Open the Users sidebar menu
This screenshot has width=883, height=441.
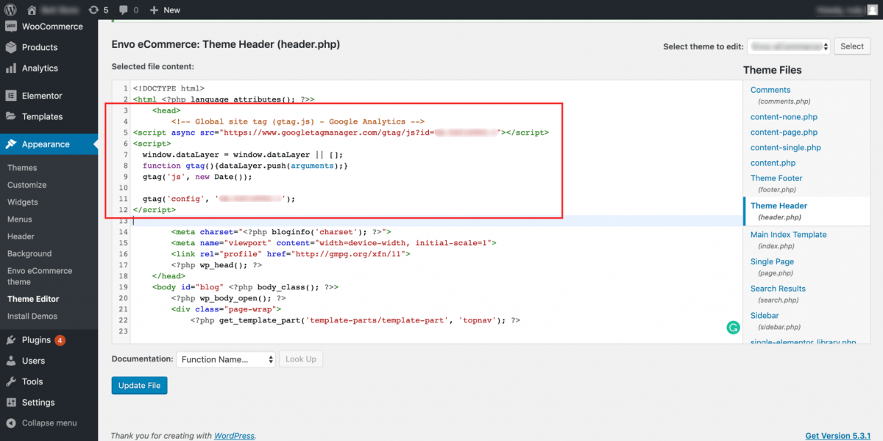[x=49, y=361]
